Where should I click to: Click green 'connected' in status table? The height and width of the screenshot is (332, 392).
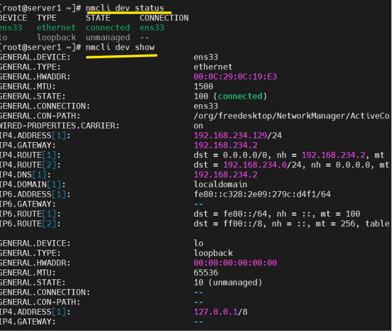(108, 28)
